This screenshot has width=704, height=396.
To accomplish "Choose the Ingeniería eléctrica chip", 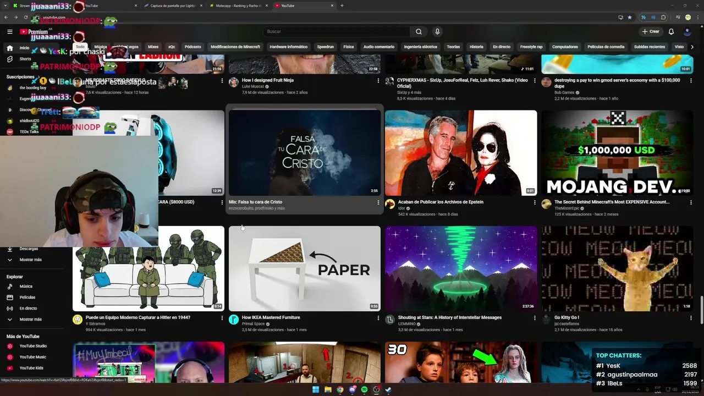I will (421, 47).
